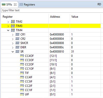Click the SFRs tab chip icon
Image resolution: width=103 pixels, height=98 pixels.
point(4,4)
